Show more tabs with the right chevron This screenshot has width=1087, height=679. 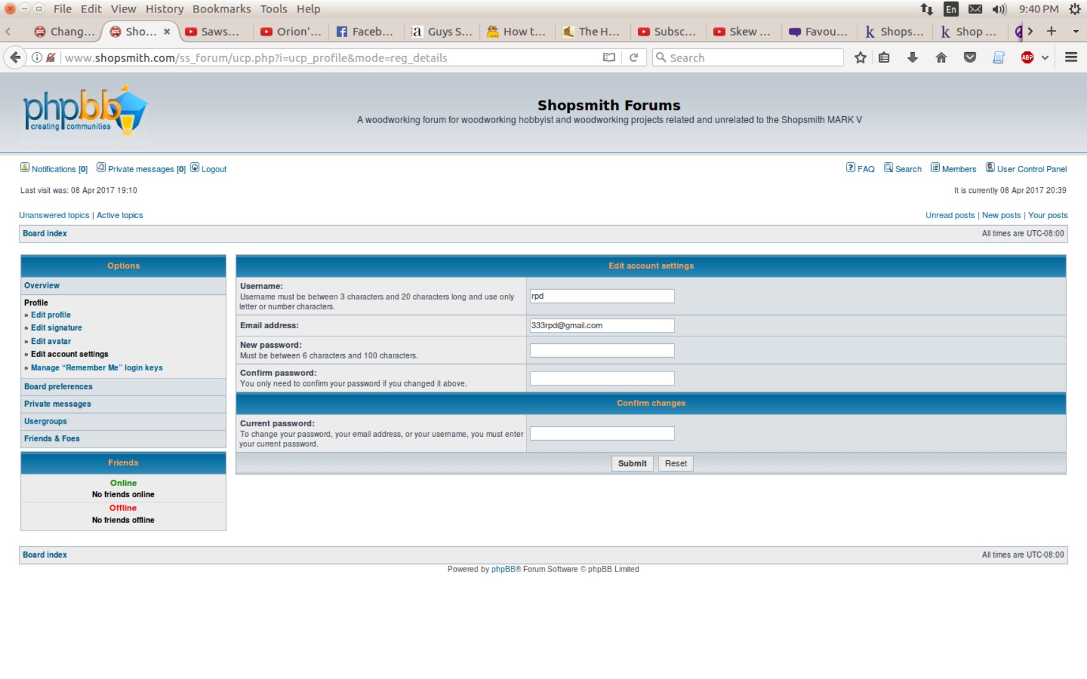point(1030,31)
